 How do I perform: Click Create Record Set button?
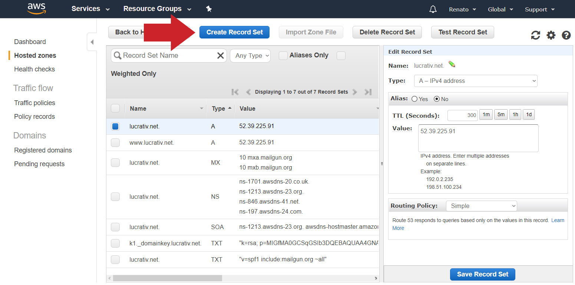click(234, 32)
